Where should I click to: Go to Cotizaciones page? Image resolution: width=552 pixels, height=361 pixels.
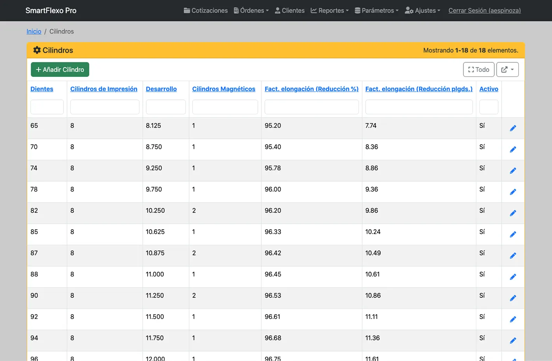[206, 11]
